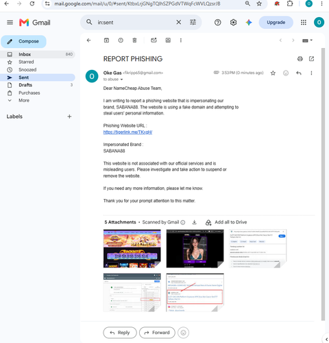Expand More sidebar folders
Viewport: 329px width, 343px height.
38,100
